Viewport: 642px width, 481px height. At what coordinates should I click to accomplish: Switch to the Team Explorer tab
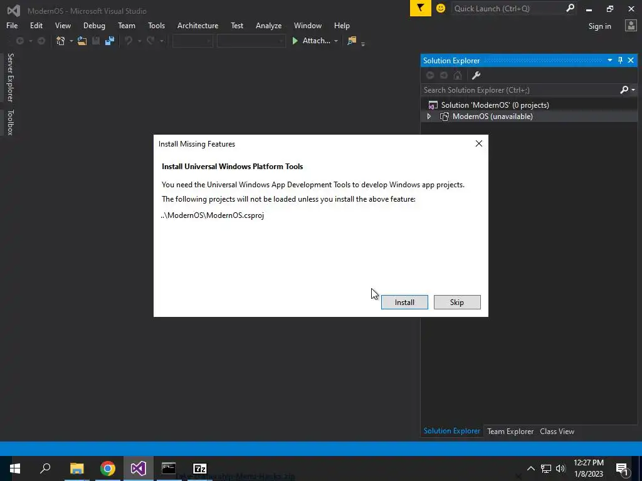(510, 431)
